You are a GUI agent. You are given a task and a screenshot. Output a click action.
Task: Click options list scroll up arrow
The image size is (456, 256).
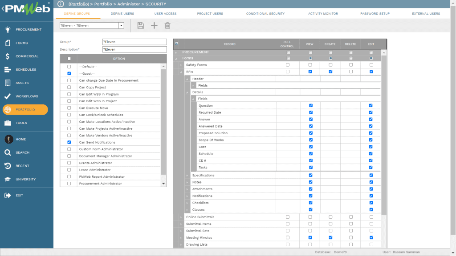(x=163, y=67)
